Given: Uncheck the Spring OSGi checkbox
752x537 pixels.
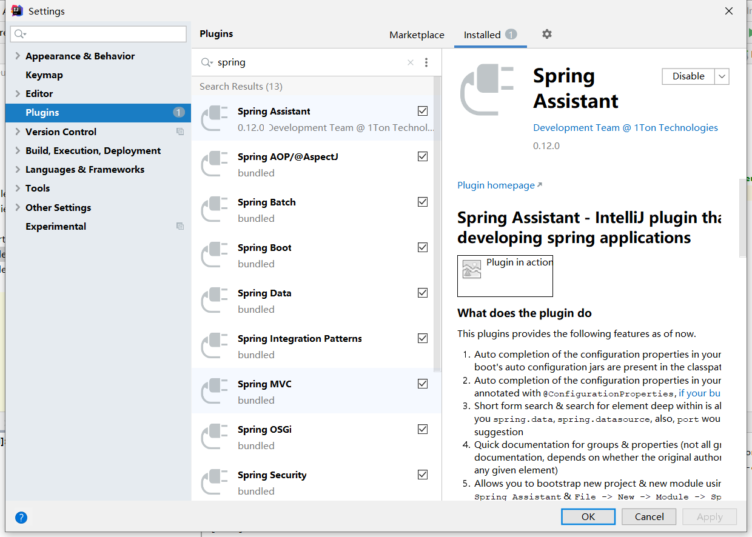Looking at the screenshot, I should (x=423, y=429).
